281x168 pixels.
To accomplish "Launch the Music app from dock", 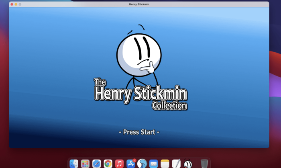I will (x=119, y=164).
